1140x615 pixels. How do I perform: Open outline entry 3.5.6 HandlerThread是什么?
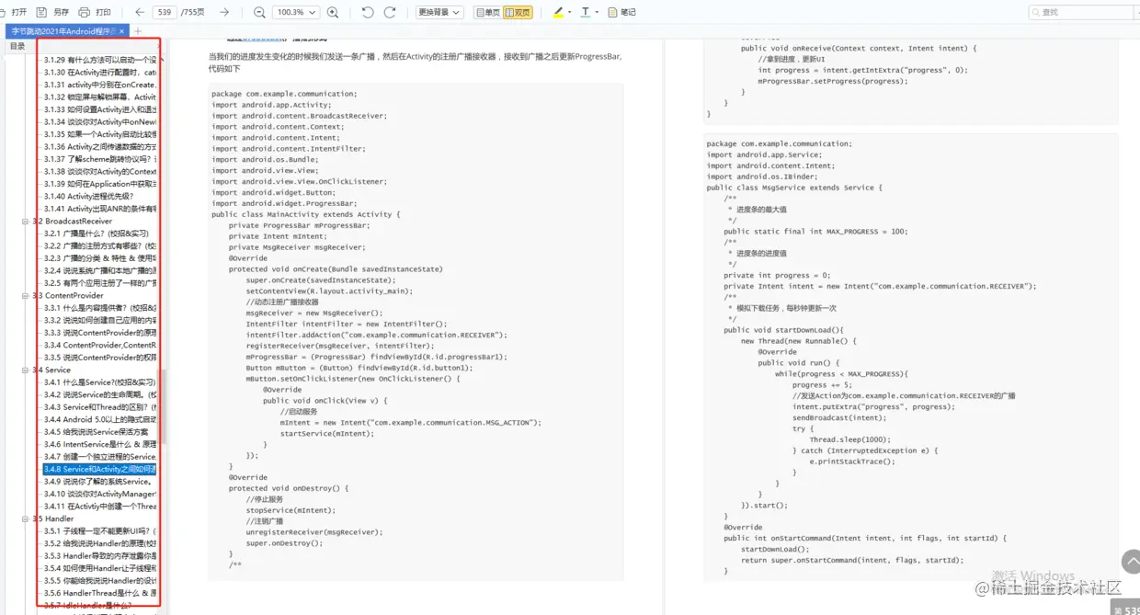tap(99, 594)
